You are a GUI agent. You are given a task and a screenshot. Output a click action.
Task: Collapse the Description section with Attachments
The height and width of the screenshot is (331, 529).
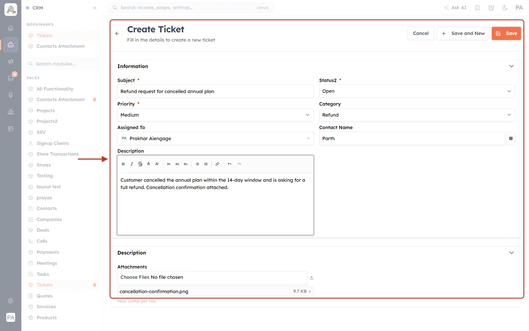(511, 253)
